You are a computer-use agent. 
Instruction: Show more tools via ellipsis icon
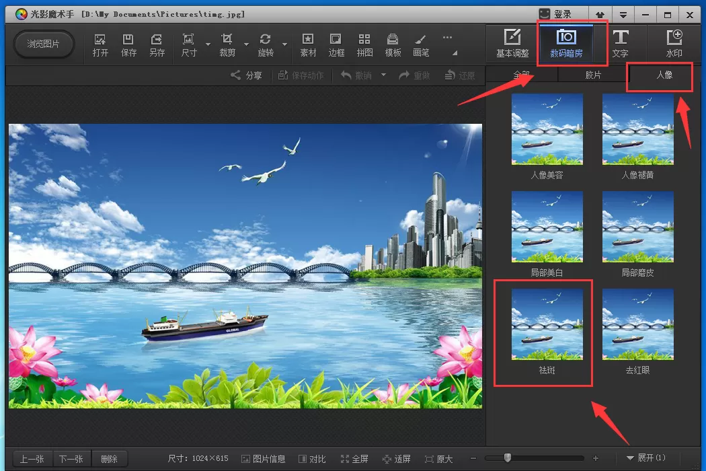click(447, 38)
